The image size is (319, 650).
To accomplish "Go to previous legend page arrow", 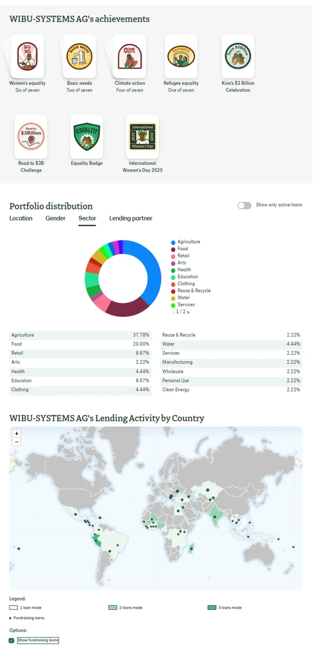I will [x=173, y=312].
